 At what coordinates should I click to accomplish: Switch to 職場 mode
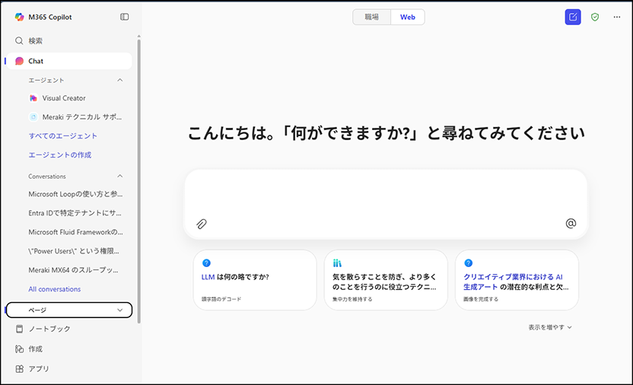(x=371, y=17)
